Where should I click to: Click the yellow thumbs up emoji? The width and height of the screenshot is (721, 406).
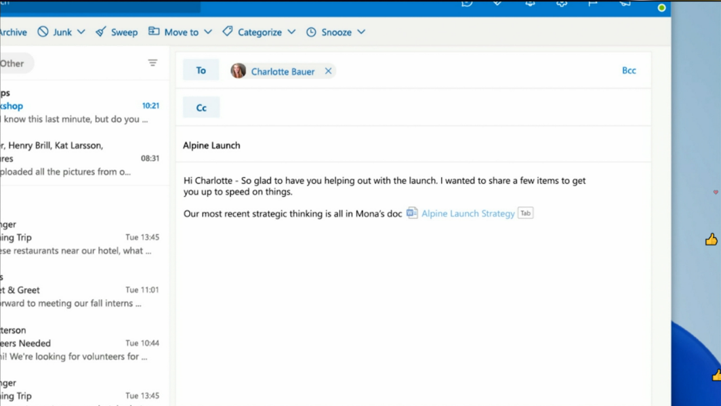pos(711,239)
